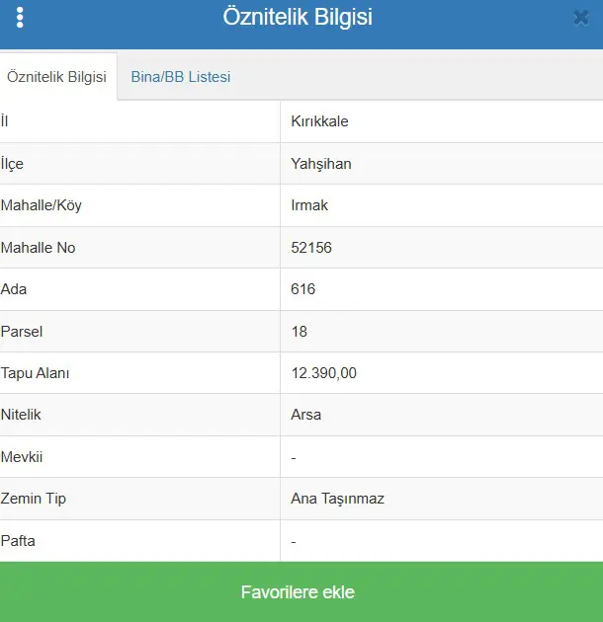
Task: Click the Nitelik row label
Action: (21, 415)
